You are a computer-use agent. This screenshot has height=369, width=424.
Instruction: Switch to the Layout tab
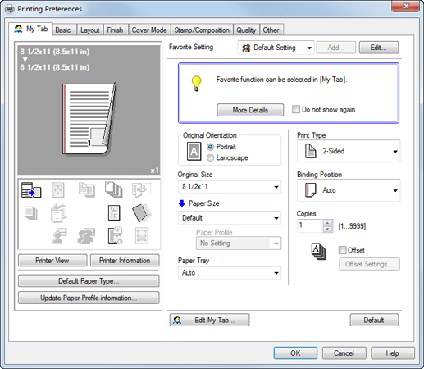coord(89,30)
